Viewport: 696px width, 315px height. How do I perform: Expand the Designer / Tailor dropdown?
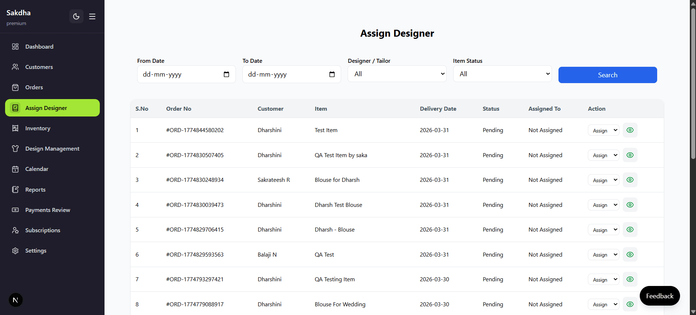point(397,74)
